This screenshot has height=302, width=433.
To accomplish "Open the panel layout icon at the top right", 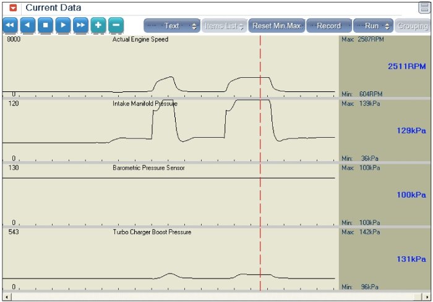I will [424, 7].
